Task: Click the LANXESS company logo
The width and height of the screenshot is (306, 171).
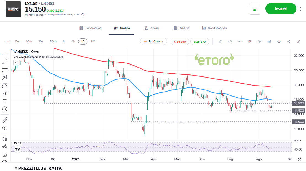Action: [13, 9]
